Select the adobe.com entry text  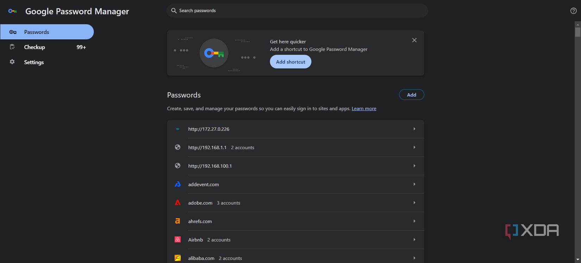(200, 203)
